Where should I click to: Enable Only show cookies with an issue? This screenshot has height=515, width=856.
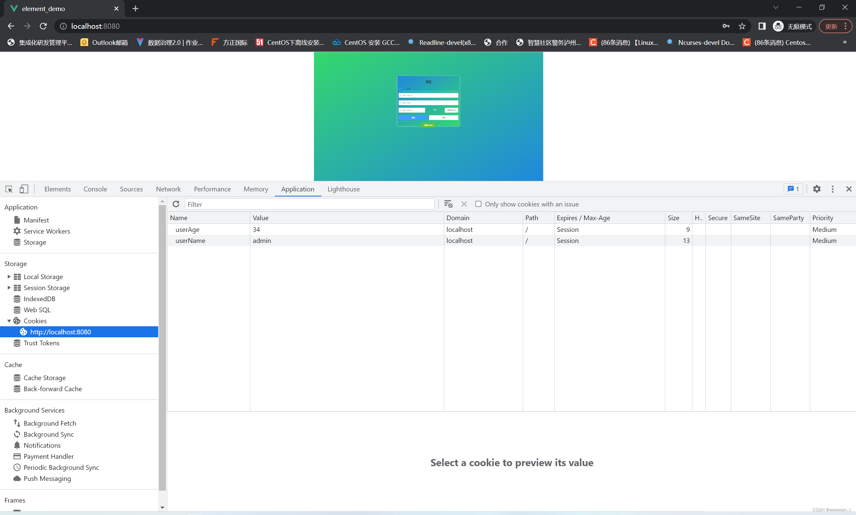[x=478, y=204]
